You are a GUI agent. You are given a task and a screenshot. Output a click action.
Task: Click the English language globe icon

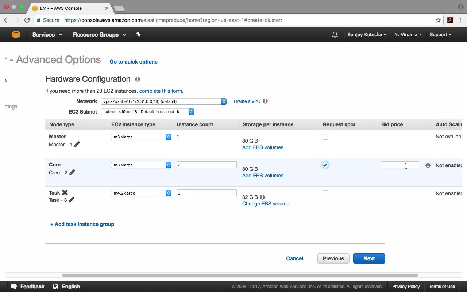55,287
